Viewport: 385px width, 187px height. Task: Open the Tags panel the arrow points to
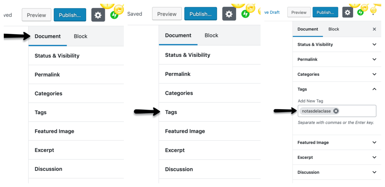171,112
